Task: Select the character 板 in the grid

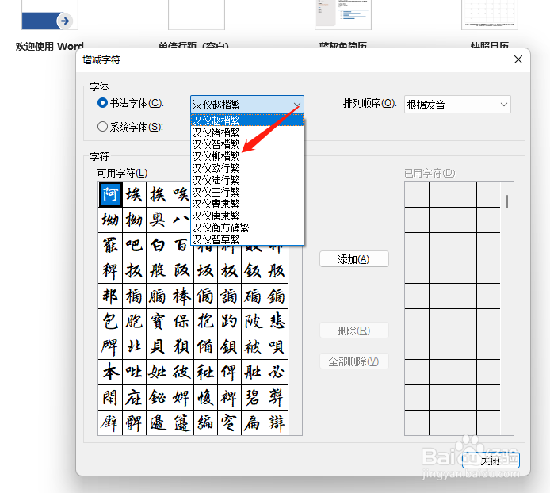Action: point(229,270)
